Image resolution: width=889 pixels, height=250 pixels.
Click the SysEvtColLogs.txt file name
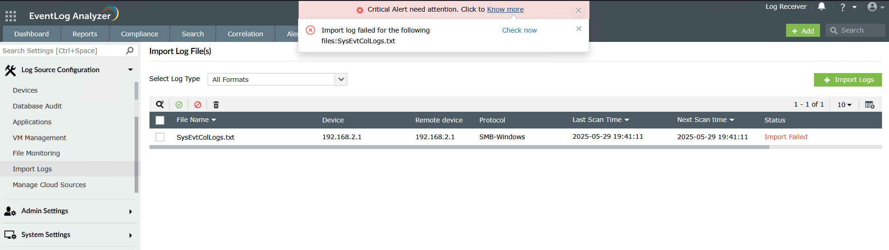205,137
